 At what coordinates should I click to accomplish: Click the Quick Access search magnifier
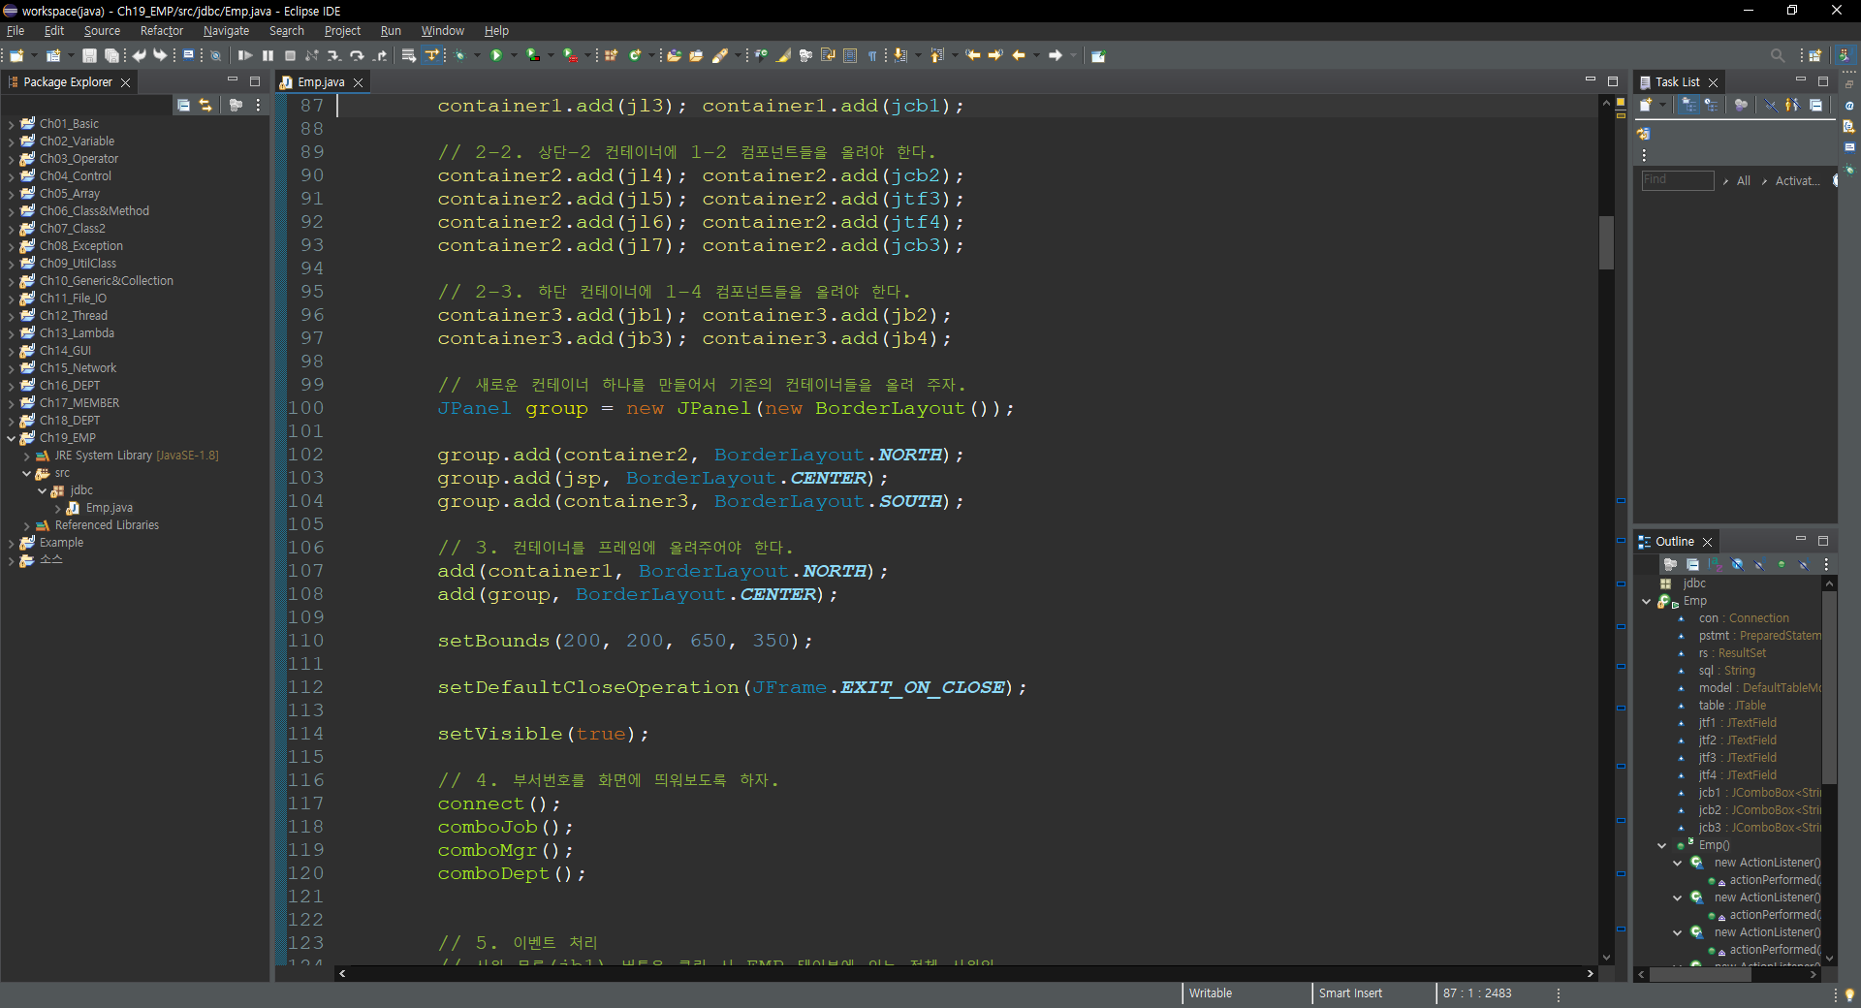[x=1777, y=56]
